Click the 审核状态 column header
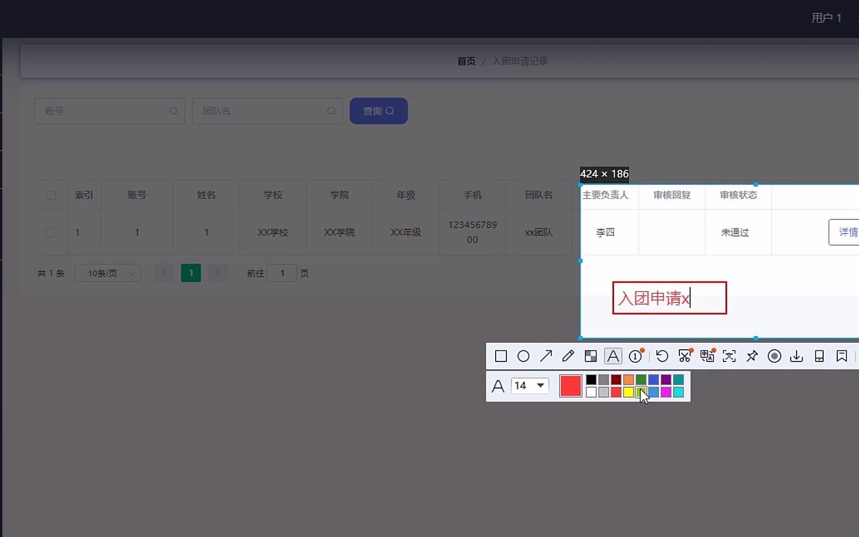Image resolution: width=859 pixels, height=537 pixels. pyautogui.click(x=738, y=195)
